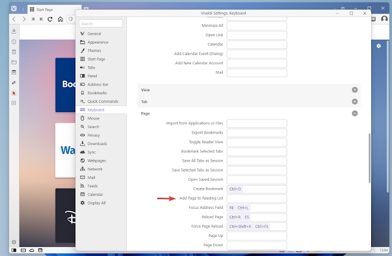Viewport: 392px width, 256px height.
Task: Reload the page using toolbar icon
Action: pos(50,19)
